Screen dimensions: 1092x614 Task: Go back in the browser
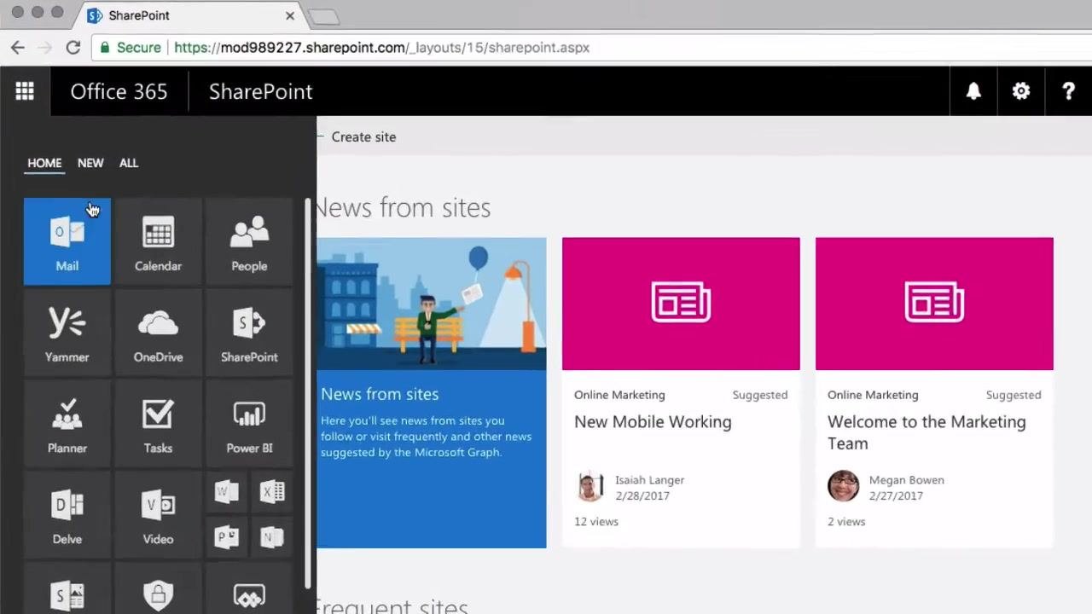(x=18, y=48)
